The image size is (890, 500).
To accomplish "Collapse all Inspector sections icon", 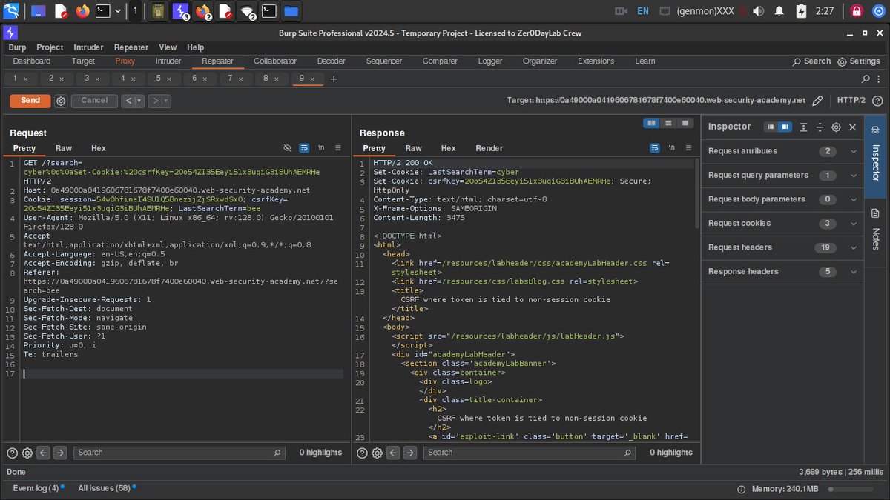I will pos(820,127).
